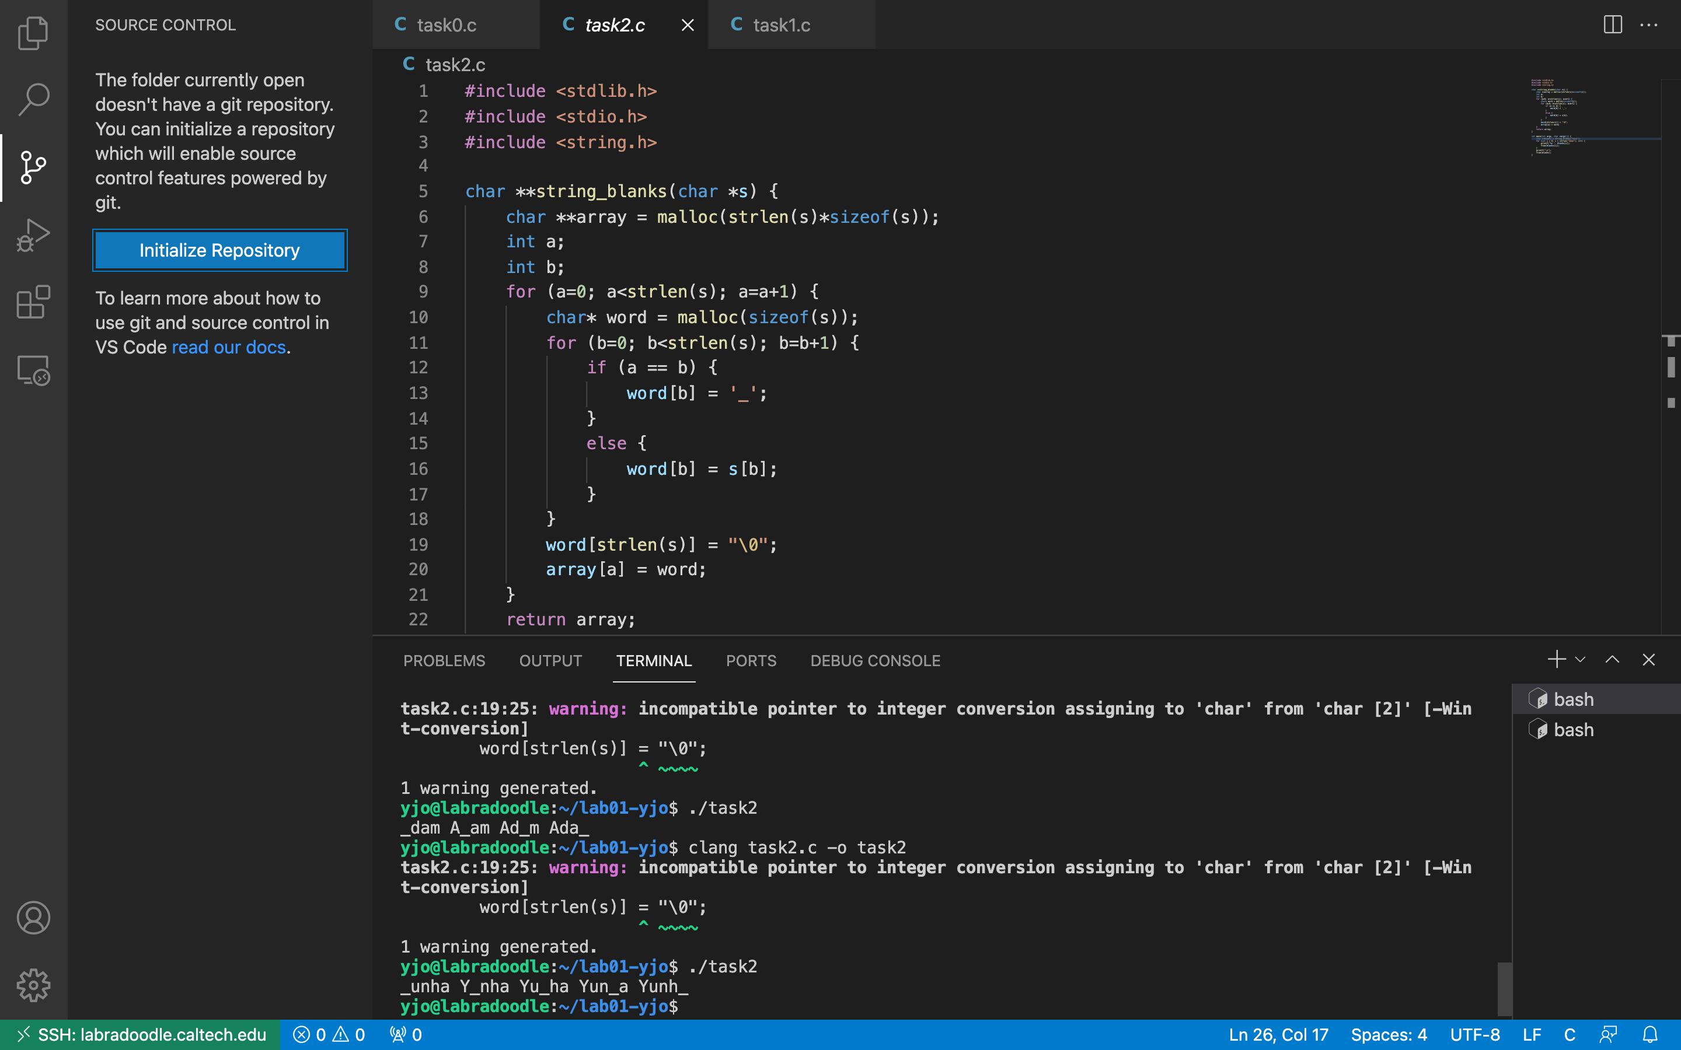
Task: Open the read our docs link
Action: 229,347
